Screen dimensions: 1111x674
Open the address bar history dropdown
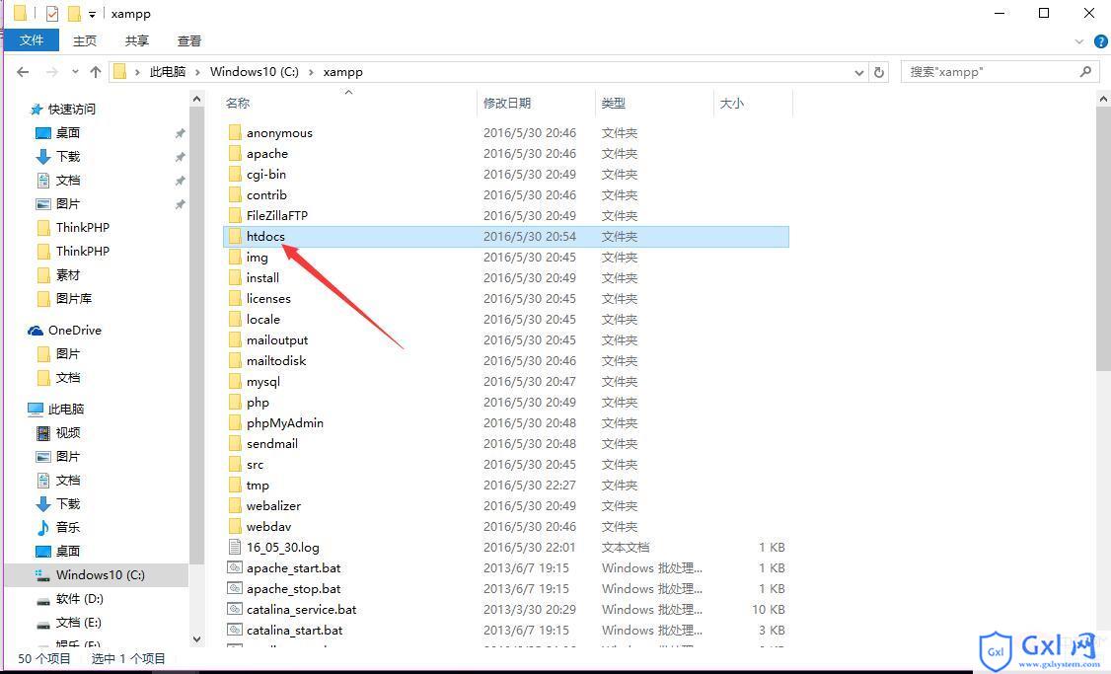[x=858, y=72]
